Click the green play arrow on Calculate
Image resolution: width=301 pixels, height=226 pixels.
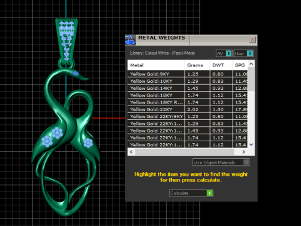click(x=209, y=193)
